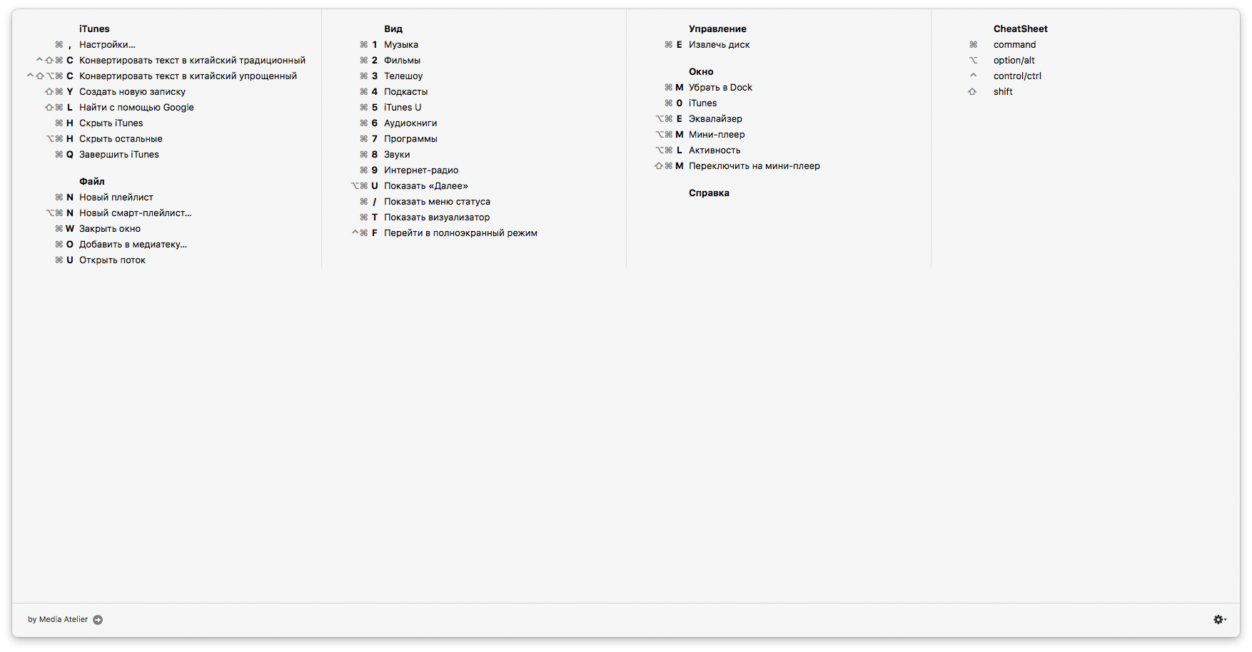1252x652 pixels.
Task: Click Закрыть окно
Action: (x=110, y=229)
